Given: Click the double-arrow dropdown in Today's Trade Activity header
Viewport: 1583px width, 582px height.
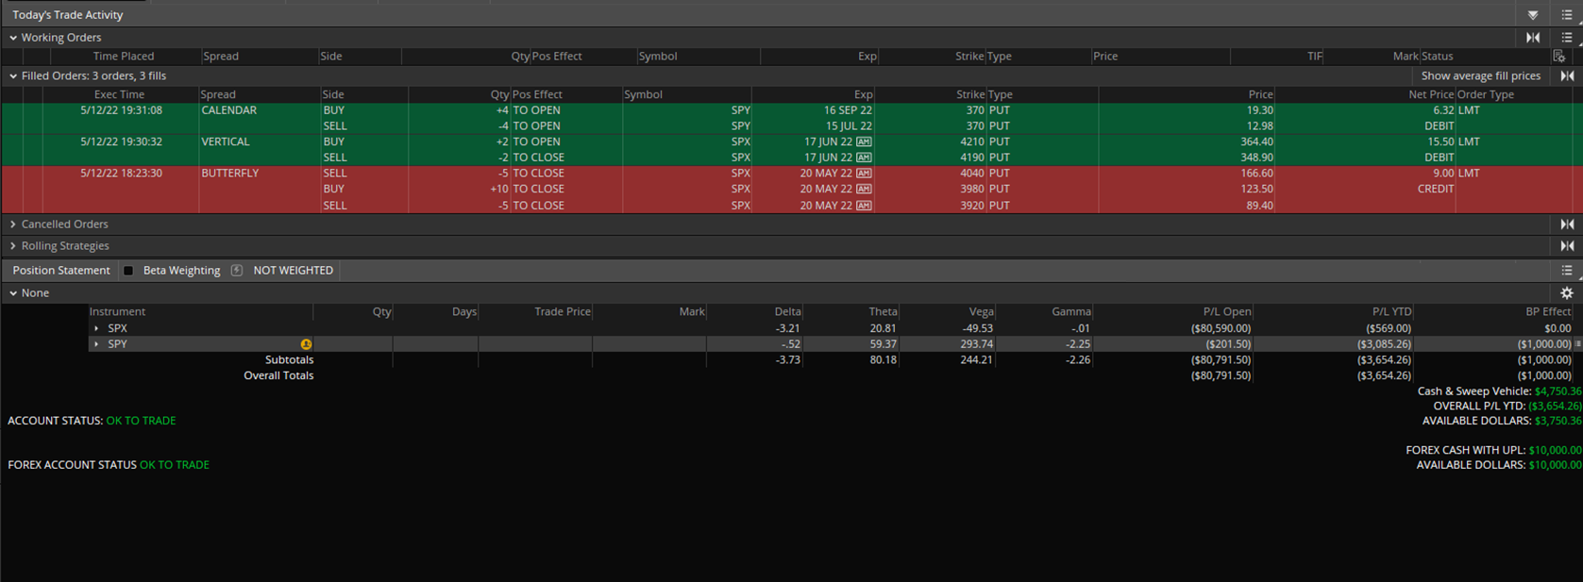Looking at the screenshot, I should click(1532, 15).
